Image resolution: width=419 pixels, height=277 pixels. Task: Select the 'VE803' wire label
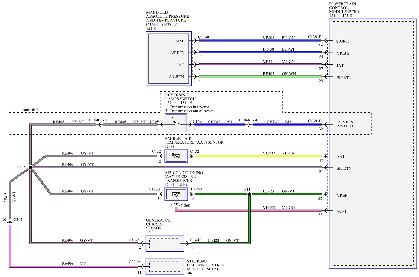[268, 37]
